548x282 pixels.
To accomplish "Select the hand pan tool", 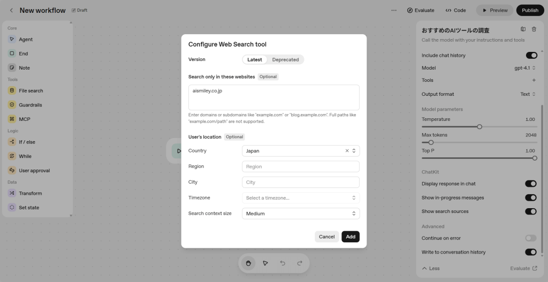I will coord(248,263).
